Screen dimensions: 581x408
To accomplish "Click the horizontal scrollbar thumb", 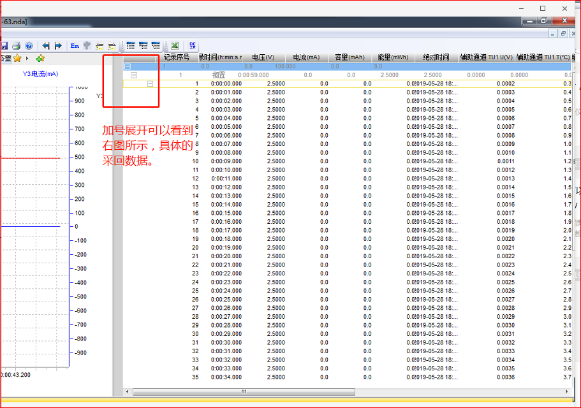I will point(244,391).
